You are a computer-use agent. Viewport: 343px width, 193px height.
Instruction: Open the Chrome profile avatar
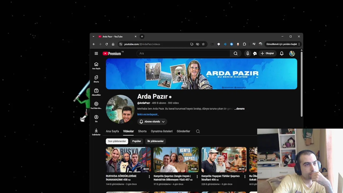[x=260, y=44]
